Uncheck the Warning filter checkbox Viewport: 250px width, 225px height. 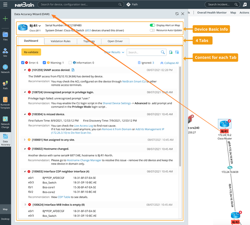pyautogui.click(x=44, y=63)
